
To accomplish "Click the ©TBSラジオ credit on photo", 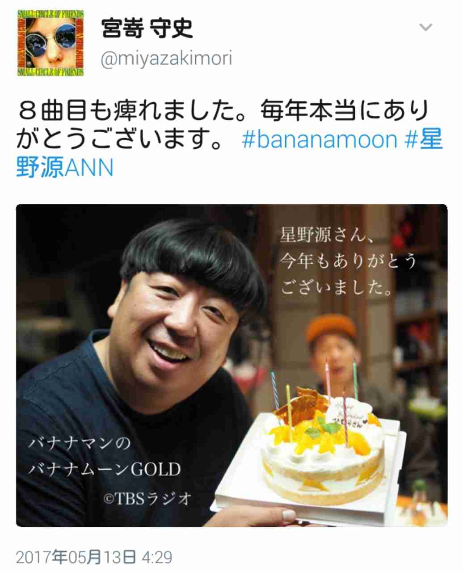I will pos(148,498).
